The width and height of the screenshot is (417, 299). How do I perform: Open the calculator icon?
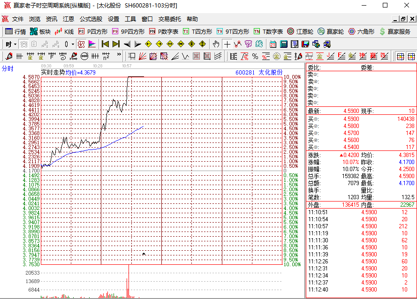click(284, 44)
